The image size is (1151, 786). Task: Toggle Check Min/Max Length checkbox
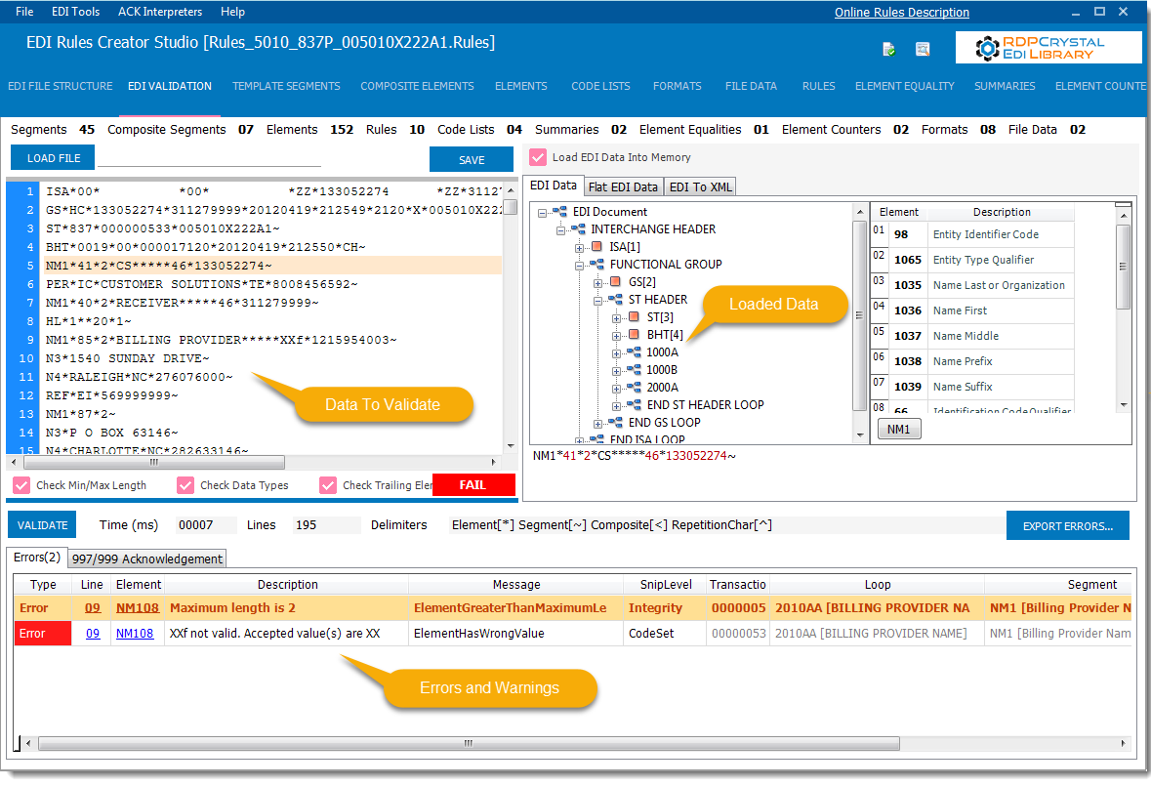pos(21,485)
